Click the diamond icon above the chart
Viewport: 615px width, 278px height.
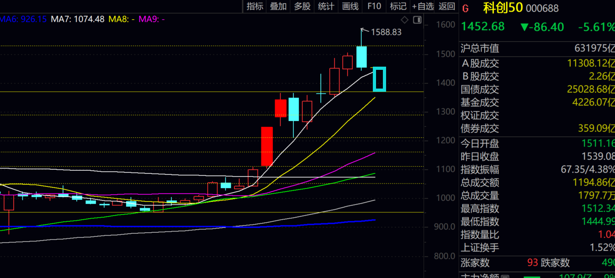[x=404, y=20]
